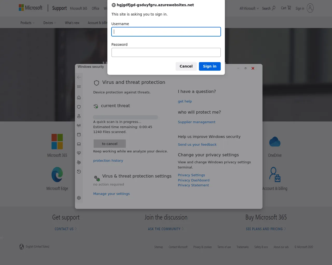Image resolution: width=332 pixels, height=265 pixels.
Task: Expand the Products dropdown menu
Action: point(27,23)
